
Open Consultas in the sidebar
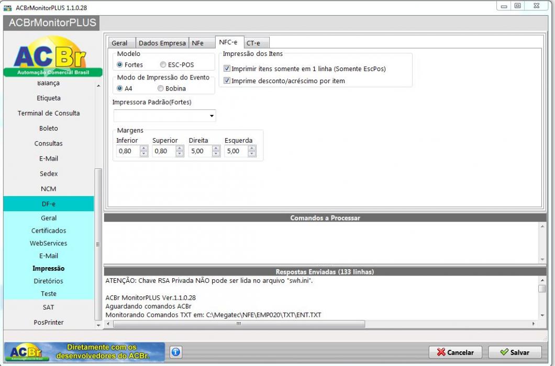click(49, 143)
